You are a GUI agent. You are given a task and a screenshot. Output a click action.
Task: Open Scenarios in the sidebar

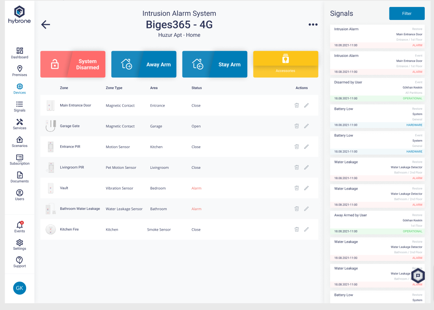20,142
